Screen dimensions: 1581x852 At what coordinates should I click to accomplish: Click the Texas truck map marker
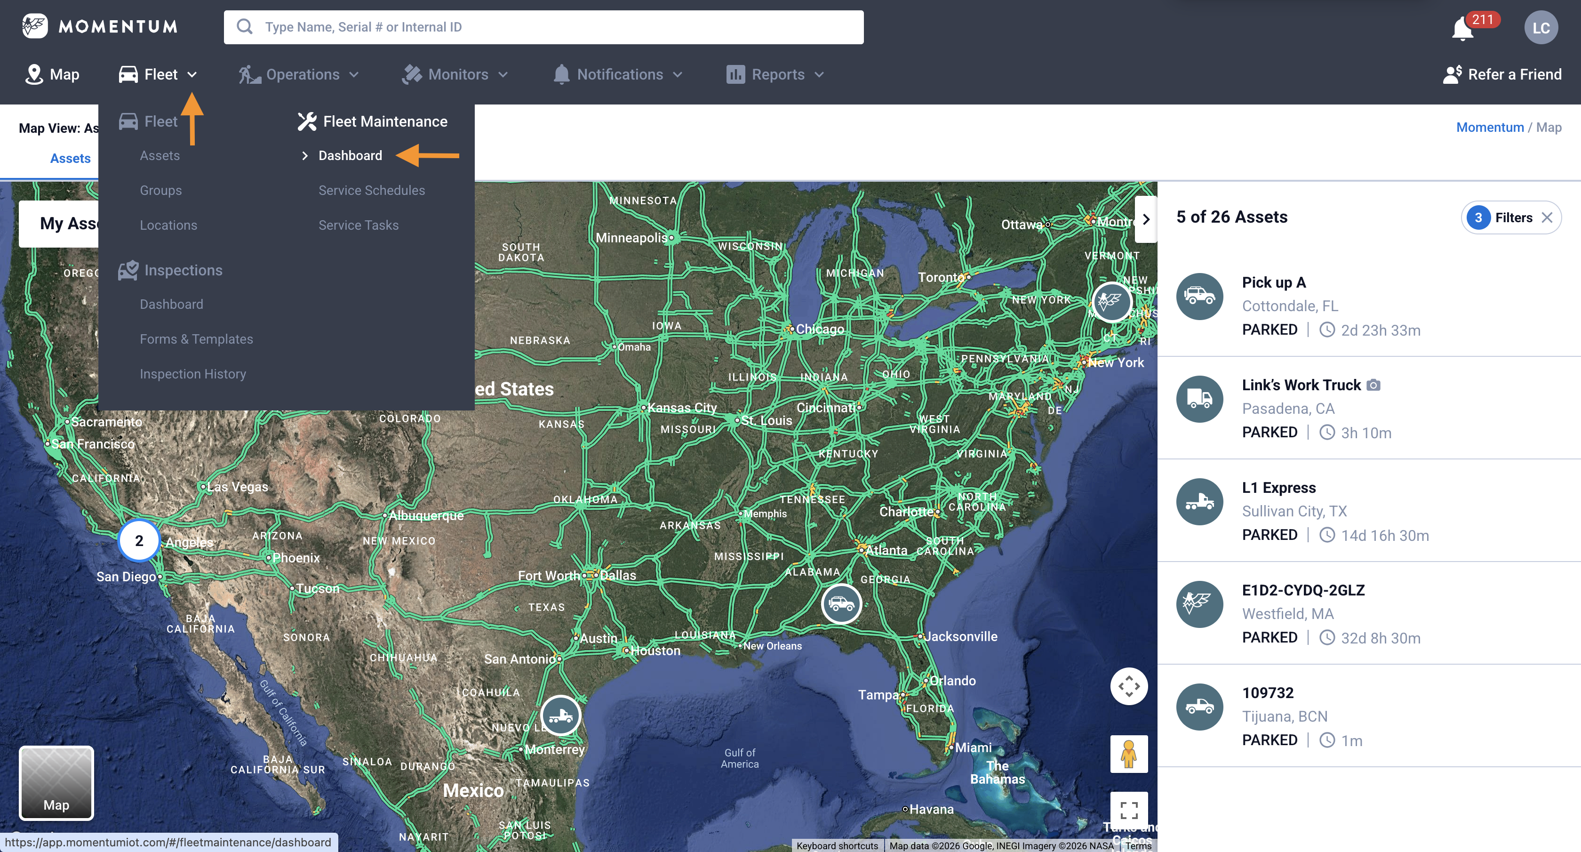pos(560,715)
